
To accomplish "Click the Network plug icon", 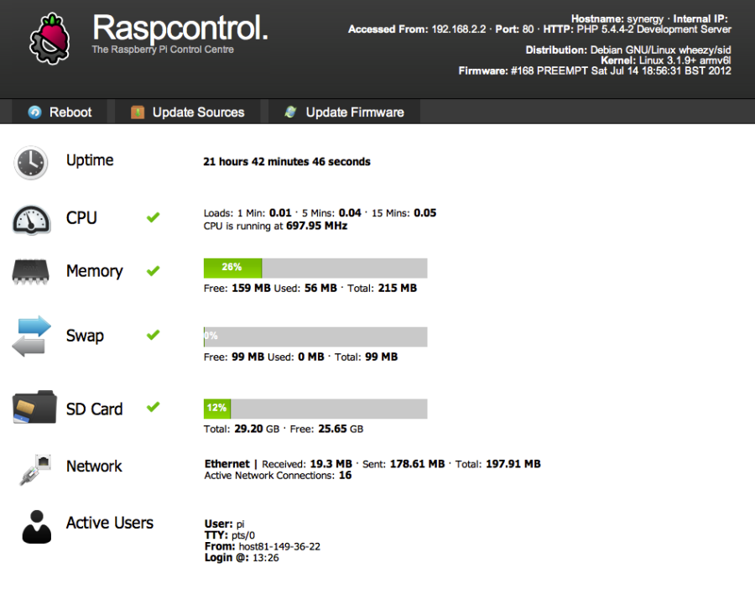I will coord(31,467).
